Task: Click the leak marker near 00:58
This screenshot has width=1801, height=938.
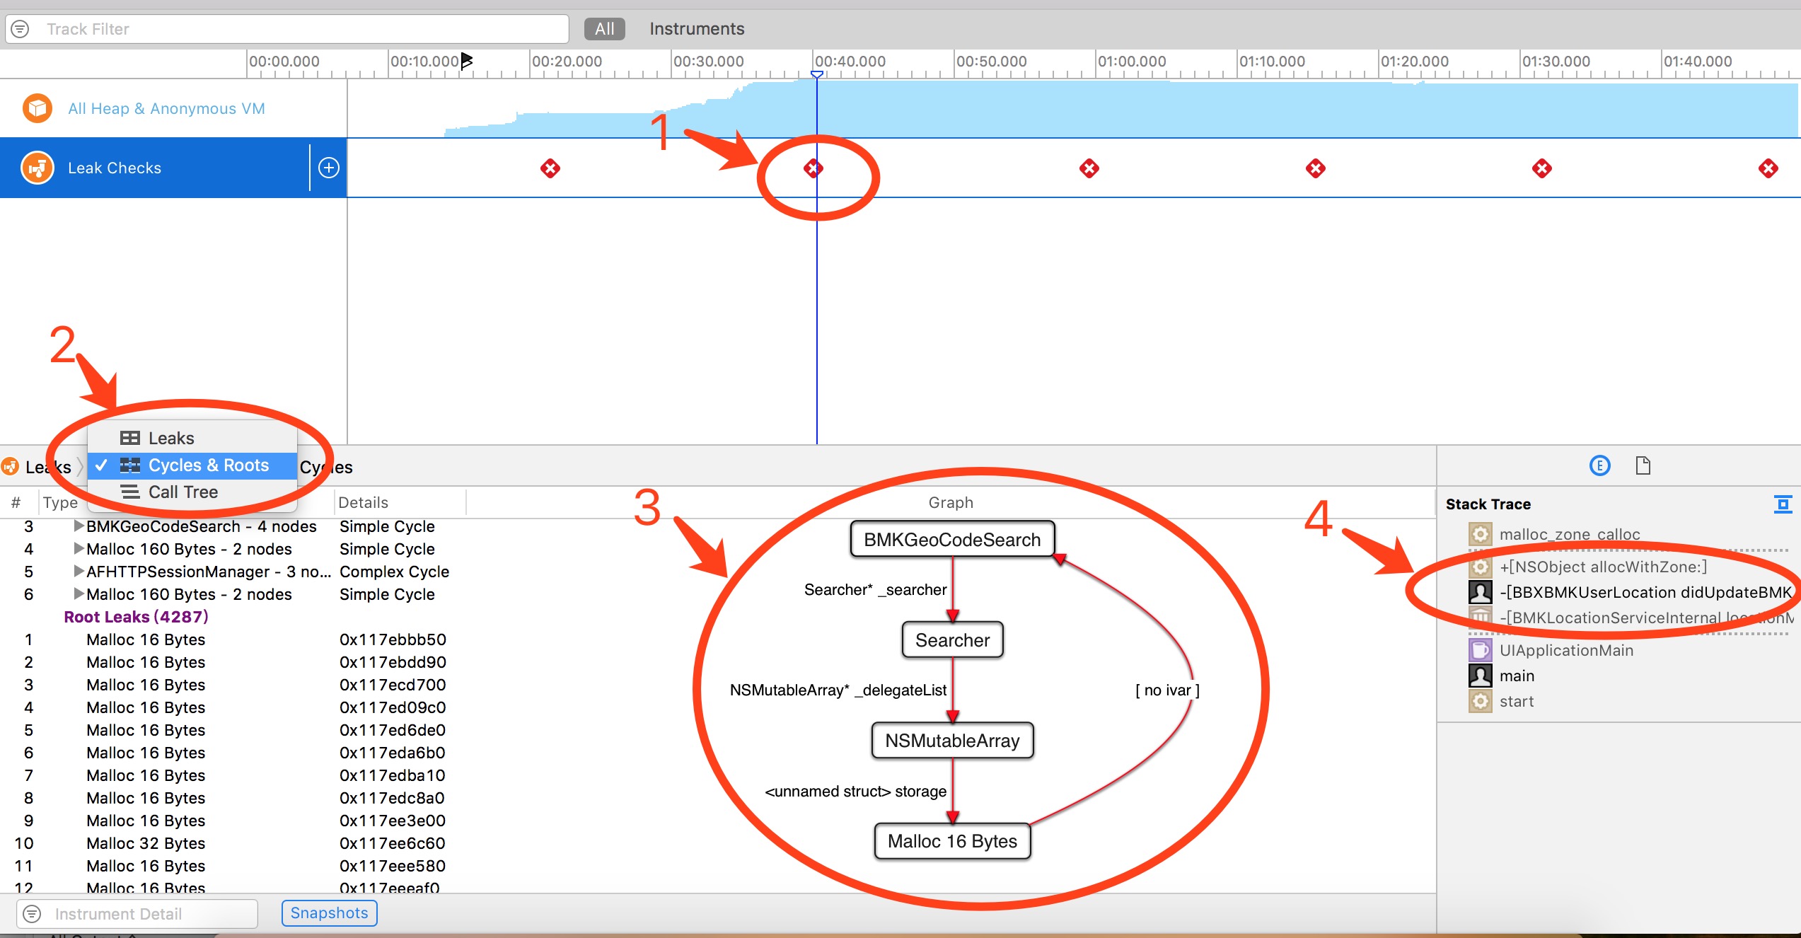Action: [1089, 168]
